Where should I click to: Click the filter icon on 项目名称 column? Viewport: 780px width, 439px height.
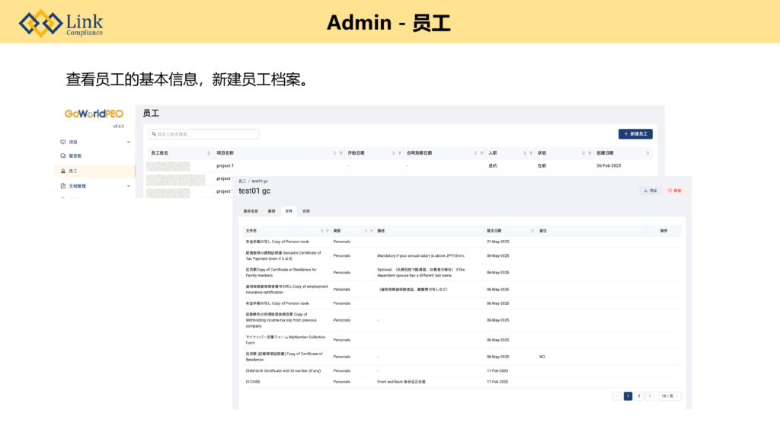340,153
